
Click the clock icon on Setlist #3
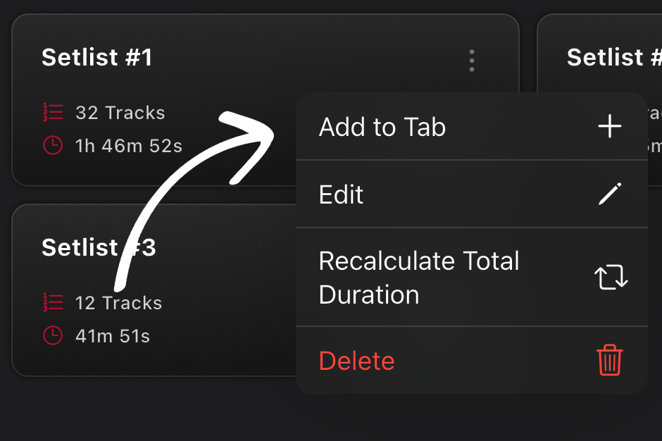(53, 336)
